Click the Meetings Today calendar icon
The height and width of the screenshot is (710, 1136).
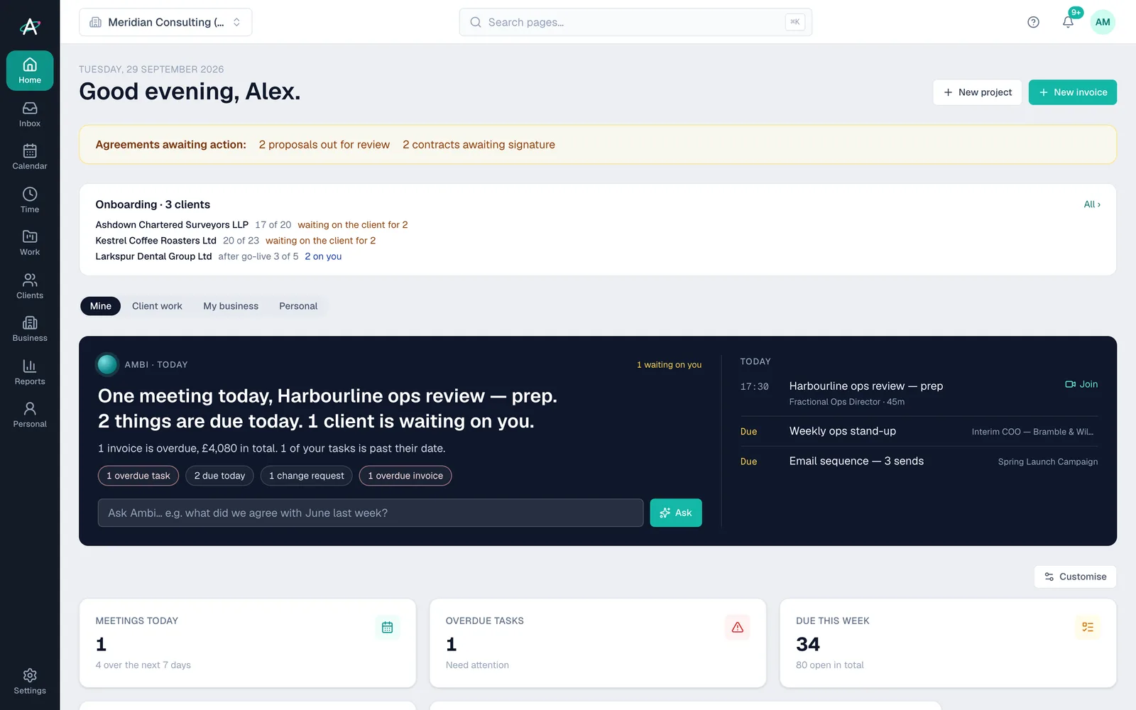click(387, 627)
